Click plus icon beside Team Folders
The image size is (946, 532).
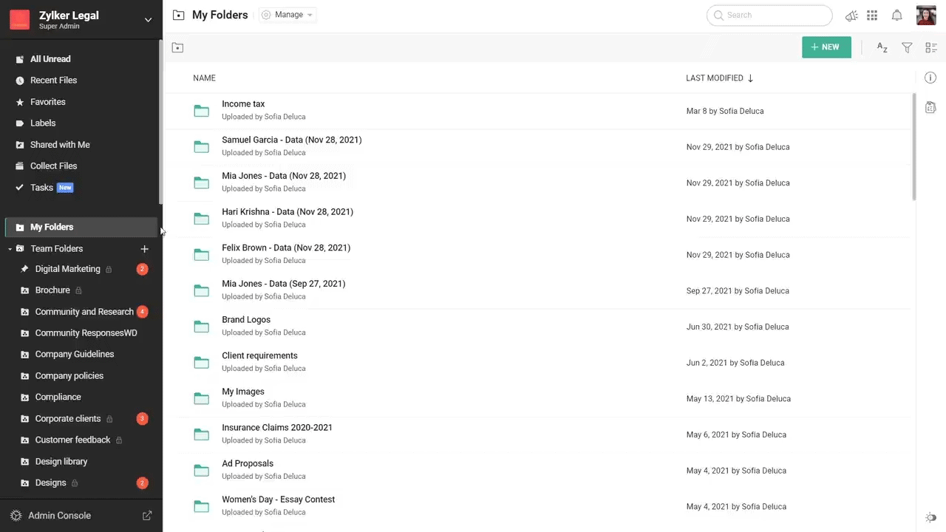pyautogui.click(x=144, y=249)
